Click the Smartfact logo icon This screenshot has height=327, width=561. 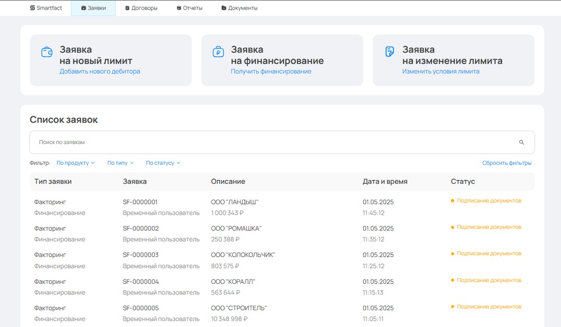point(33,8)
